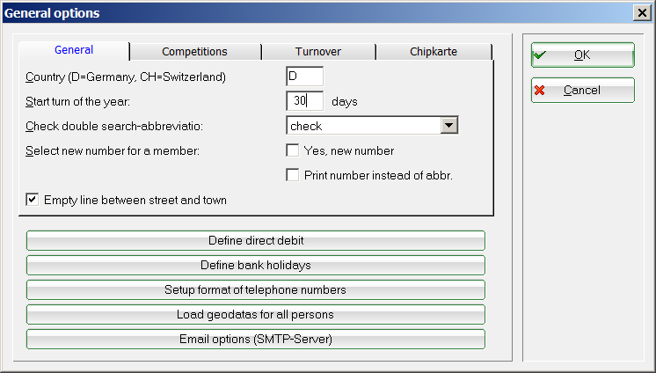The image size is (656, 373).
Task: Click the 'check' combo box field
Action: [x=363, y=126]
